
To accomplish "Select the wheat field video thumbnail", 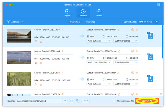I will coord(19,79).
